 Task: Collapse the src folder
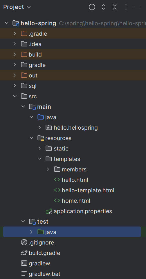[15, 96]
